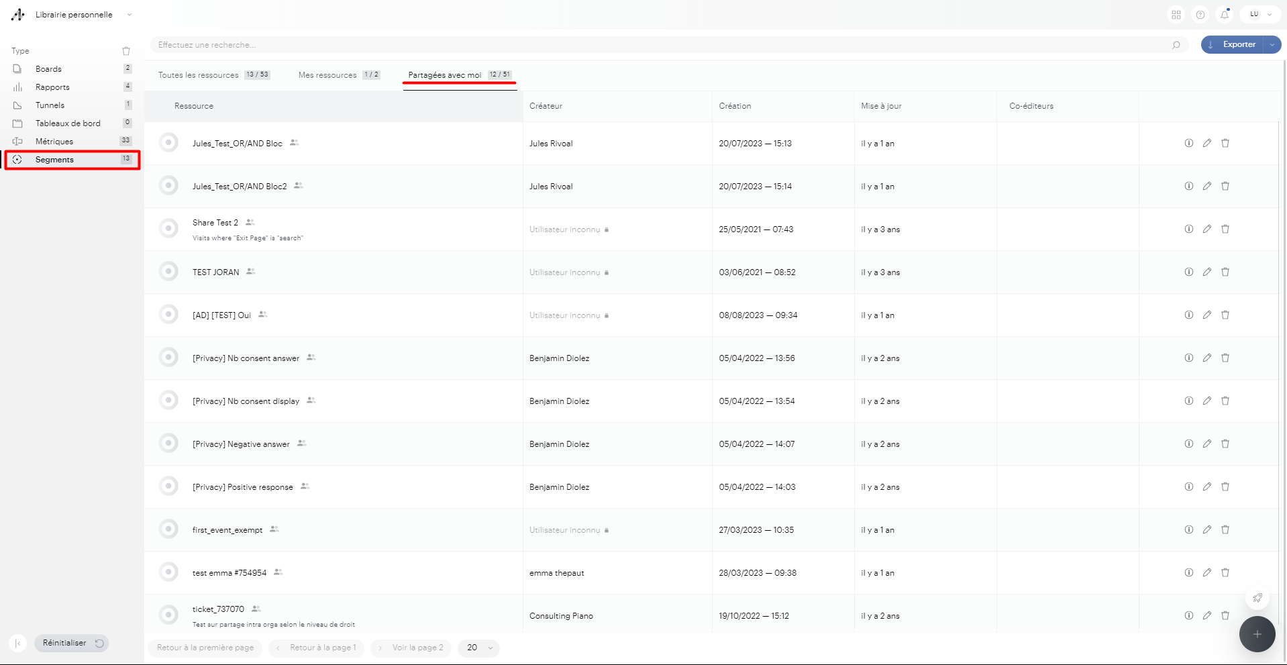1287x665 pixels.
Task: Click the info icon for Jules_Test_OR/AND Bloc
Action: coord(1188,143)
